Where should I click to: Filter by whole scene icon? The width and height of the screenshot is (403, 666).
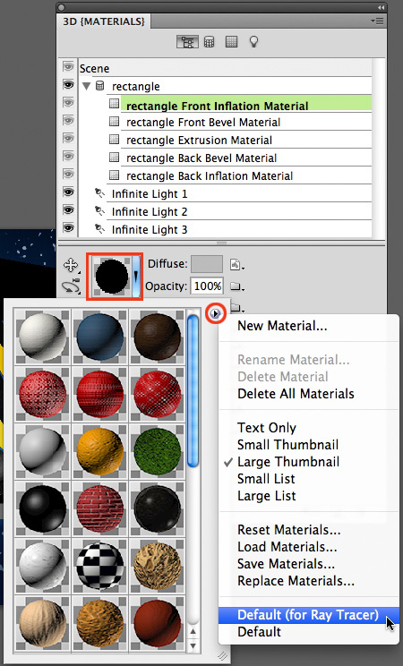[187, 41]
